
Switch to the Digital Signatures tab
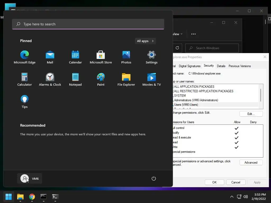coord(189,66)
